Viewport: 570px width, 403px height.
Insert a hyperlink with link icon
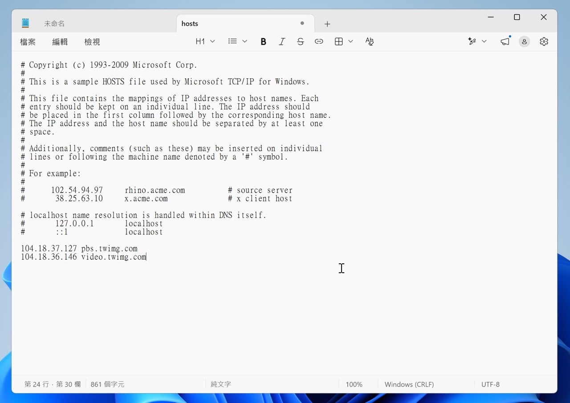click(319, 41)
